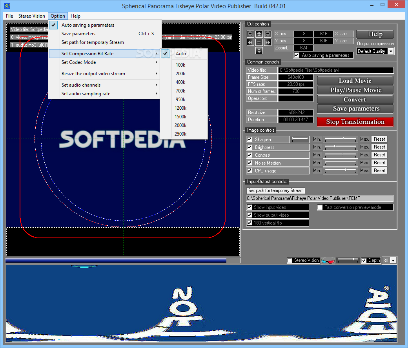Image resolution: width=408 pixels, height=348 pixels.
Task: Select the 2000k bit rate
Action: [184, 125]
